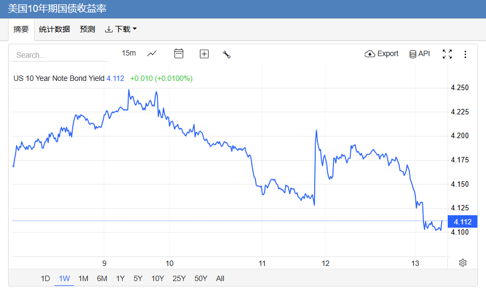
Task: Click the 4.100 y-axis label
Action: pyautogui.click(x=460, y=232)
